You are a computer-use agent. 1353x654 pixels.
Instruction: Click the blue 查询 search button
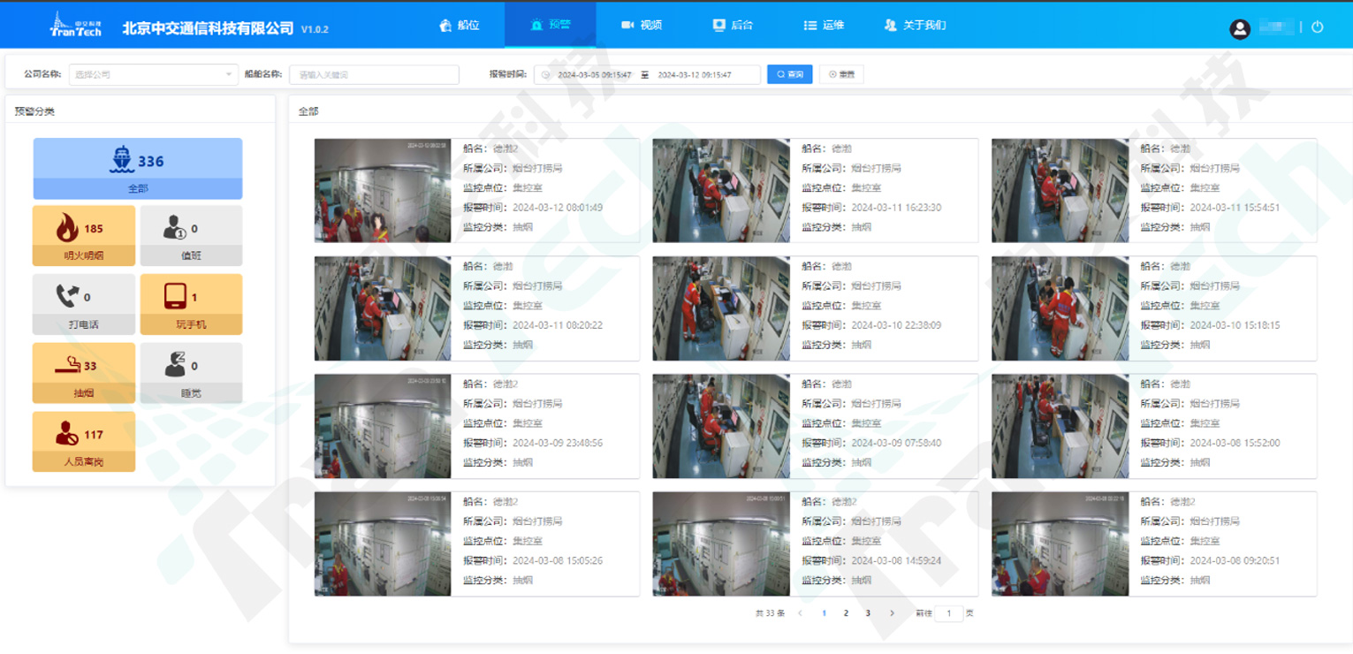789,75
